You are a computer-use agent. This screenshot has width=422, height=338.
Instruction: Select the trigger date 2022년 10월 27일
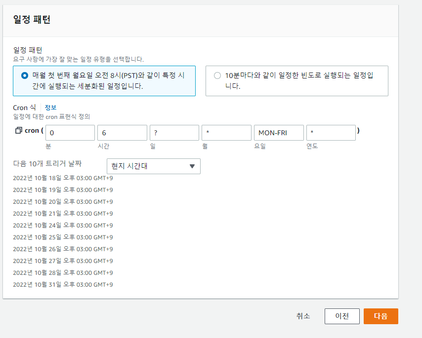[x=63, y=261]
